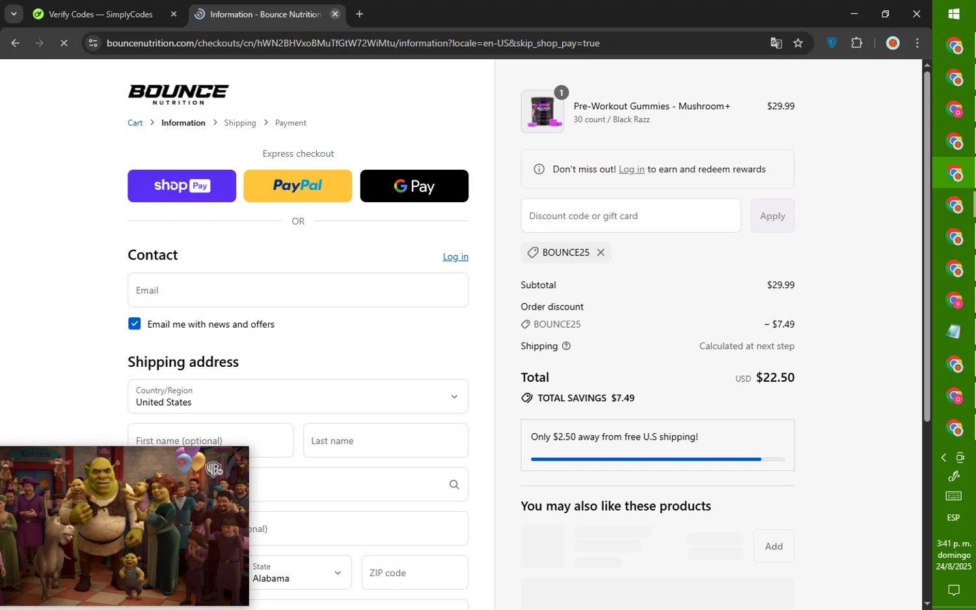This screenshot has width=976, height=610.
Task: Open the Windows Start menu
Action: [954, 14]
